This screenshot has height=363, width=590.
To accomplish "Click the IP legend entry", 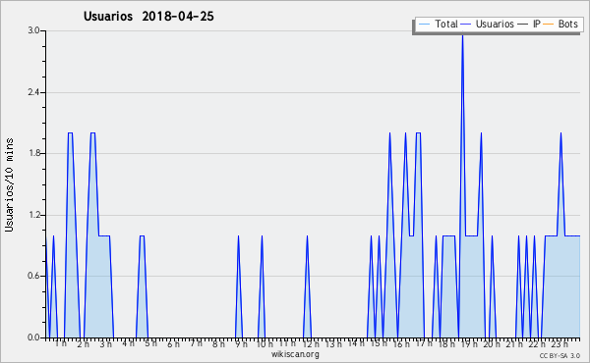I will (x=529, y=24).
